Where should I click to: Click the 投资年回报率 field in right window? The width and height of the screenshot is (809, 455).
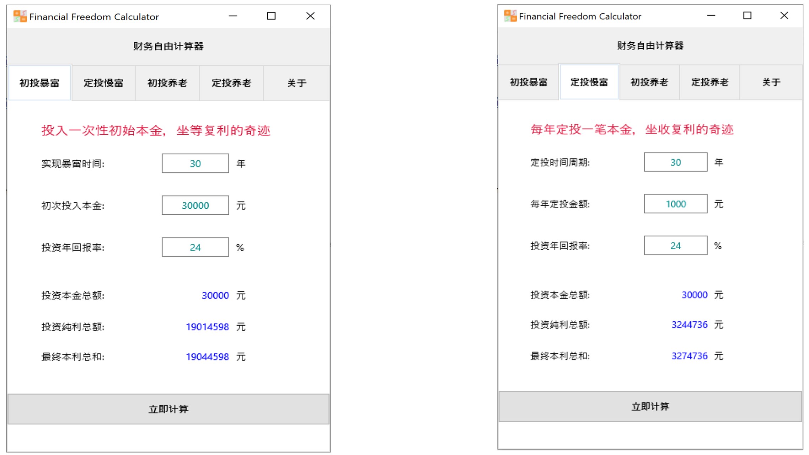pyautogui.click(x=675, y=245)
